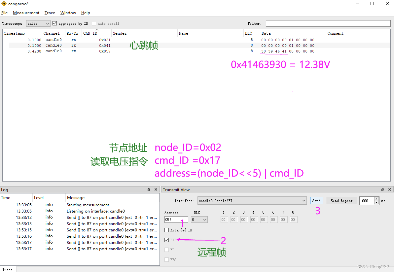Click the cangaroo icon in the title bar

point(3,4)
